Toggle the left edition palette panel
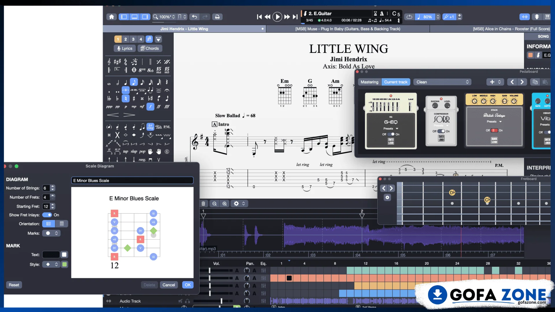This screenshot has width=555, height=312. (x=124, y=17)
